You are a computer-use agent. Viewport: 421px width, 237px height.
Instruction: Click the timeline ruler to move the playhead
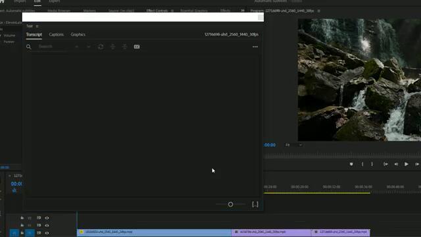pos(342,187)
